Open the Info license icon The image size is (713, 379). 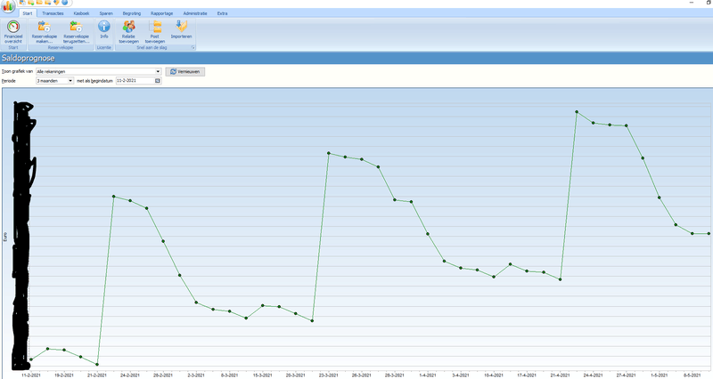pos(104,27)
